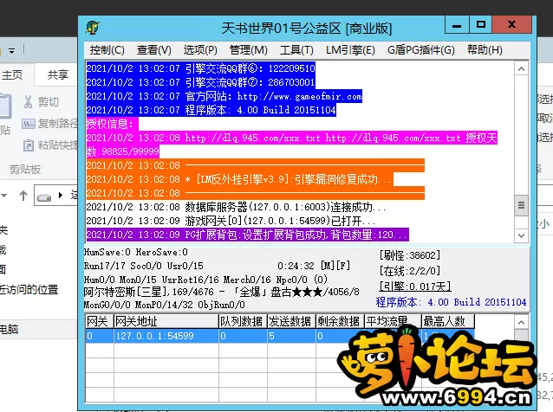Select the 网关 column header
Viewport: 553px width, 412px height.
pyautogui.click(x=99, y=321)
